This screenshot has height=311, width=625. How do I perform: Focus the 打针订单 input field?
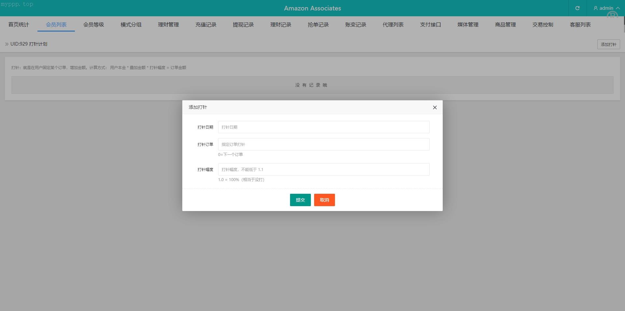(x=324, y=144)
